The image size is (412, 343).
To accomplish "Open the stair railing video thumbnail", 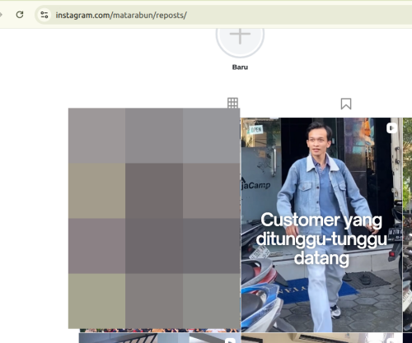I will pyautogui.click(x=160, y=338).
